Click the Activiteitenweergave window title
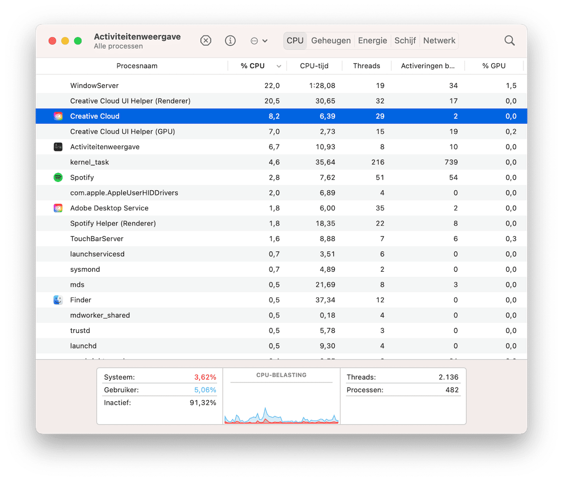Image resolution: width=563 pixels, height=481 pixels. [x=137, y=37]
